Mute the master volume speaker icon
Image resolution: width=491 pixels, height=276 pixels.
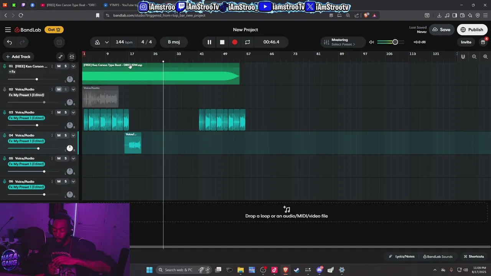371,42
